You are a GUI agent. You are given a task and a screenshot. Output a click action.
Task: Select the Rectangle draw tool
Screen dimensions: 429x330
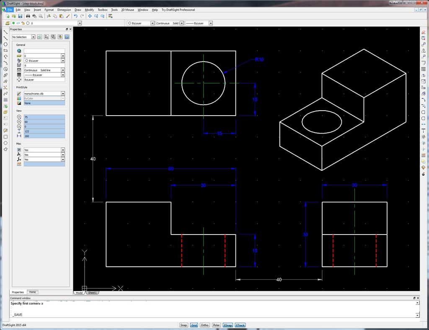[x=5, y=51]
